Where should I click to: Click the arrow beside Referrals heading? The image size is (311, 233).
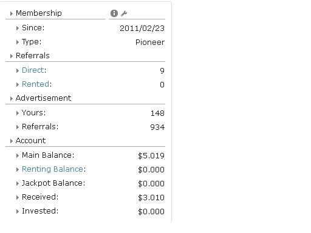[12, 56]
